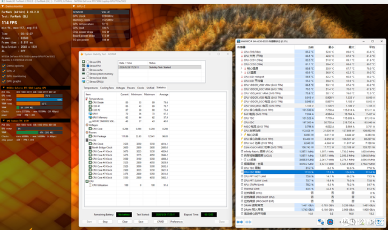Collapse the Demo monitor panel triangle
The width and height of the screenshot is (388, 230).
tap(3, 6)
